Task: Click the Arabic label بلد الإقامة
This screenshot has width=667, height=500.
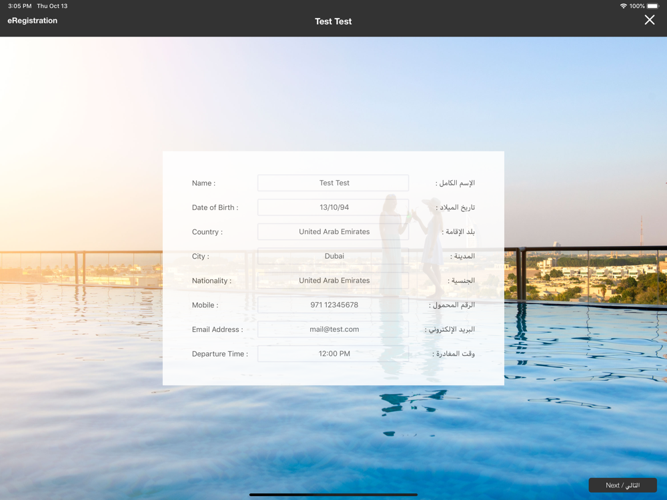Action: point(458,232)
